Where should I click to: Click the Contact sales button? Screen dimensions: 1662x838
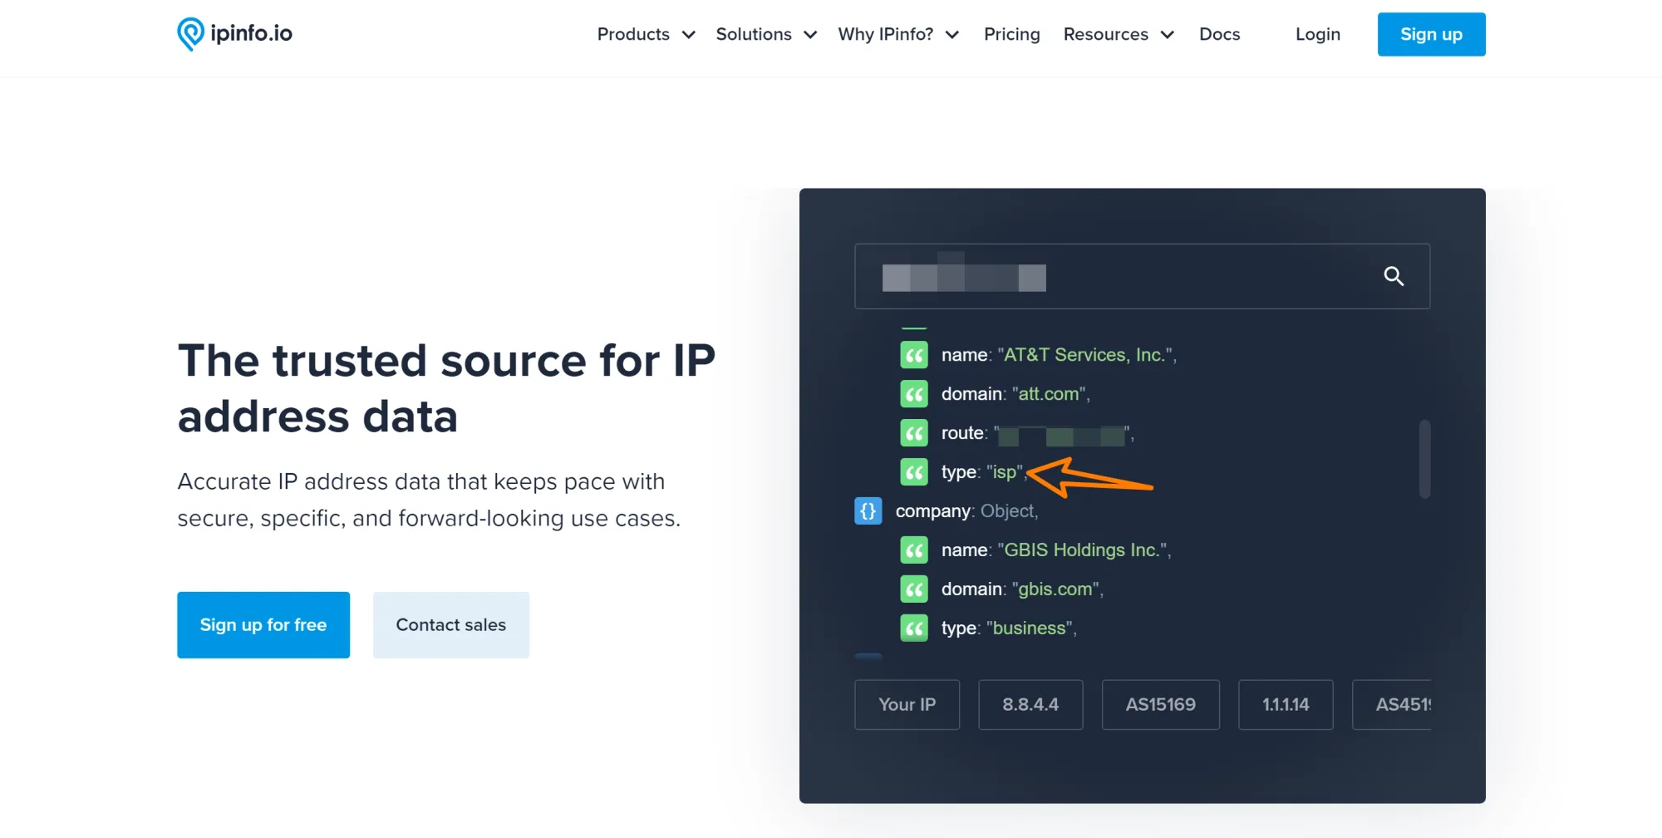click(x=451, y=625)
